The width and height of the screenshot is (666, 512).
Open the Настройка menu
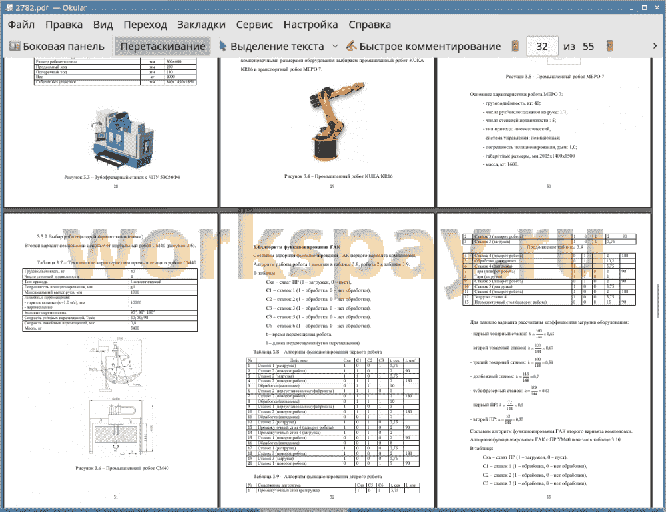[310, 25]
